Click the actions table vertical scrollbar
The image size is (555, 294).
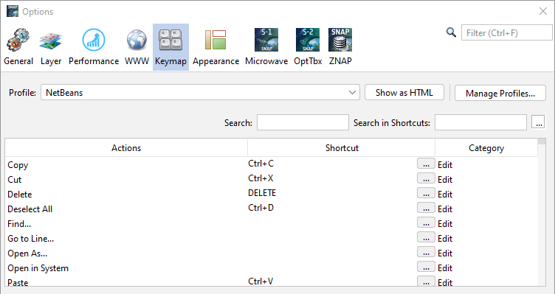(542, 212)
